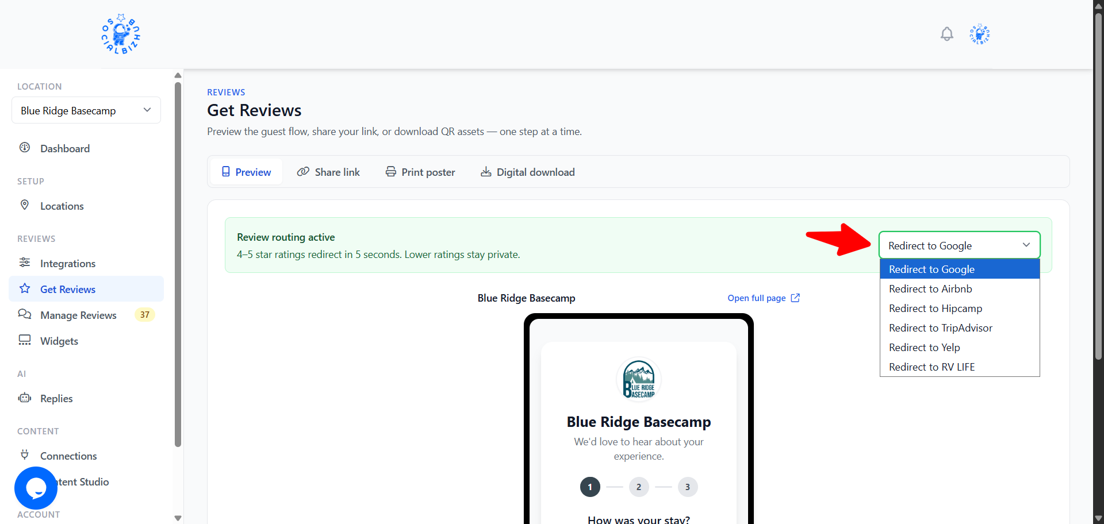Click the sidebar scrollbar thumb
The height and width of the screenshot is (524, 1104).
(x=178, y=264)
